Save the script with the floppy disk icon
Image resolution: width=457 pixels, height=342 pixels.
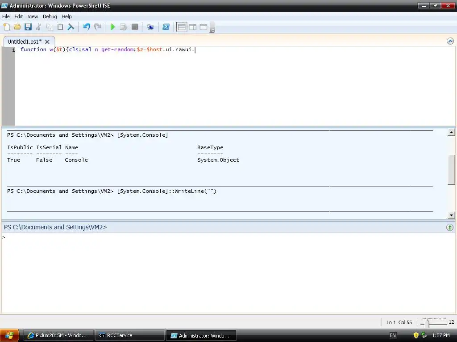pyautogui.click(x=28, y=27)
